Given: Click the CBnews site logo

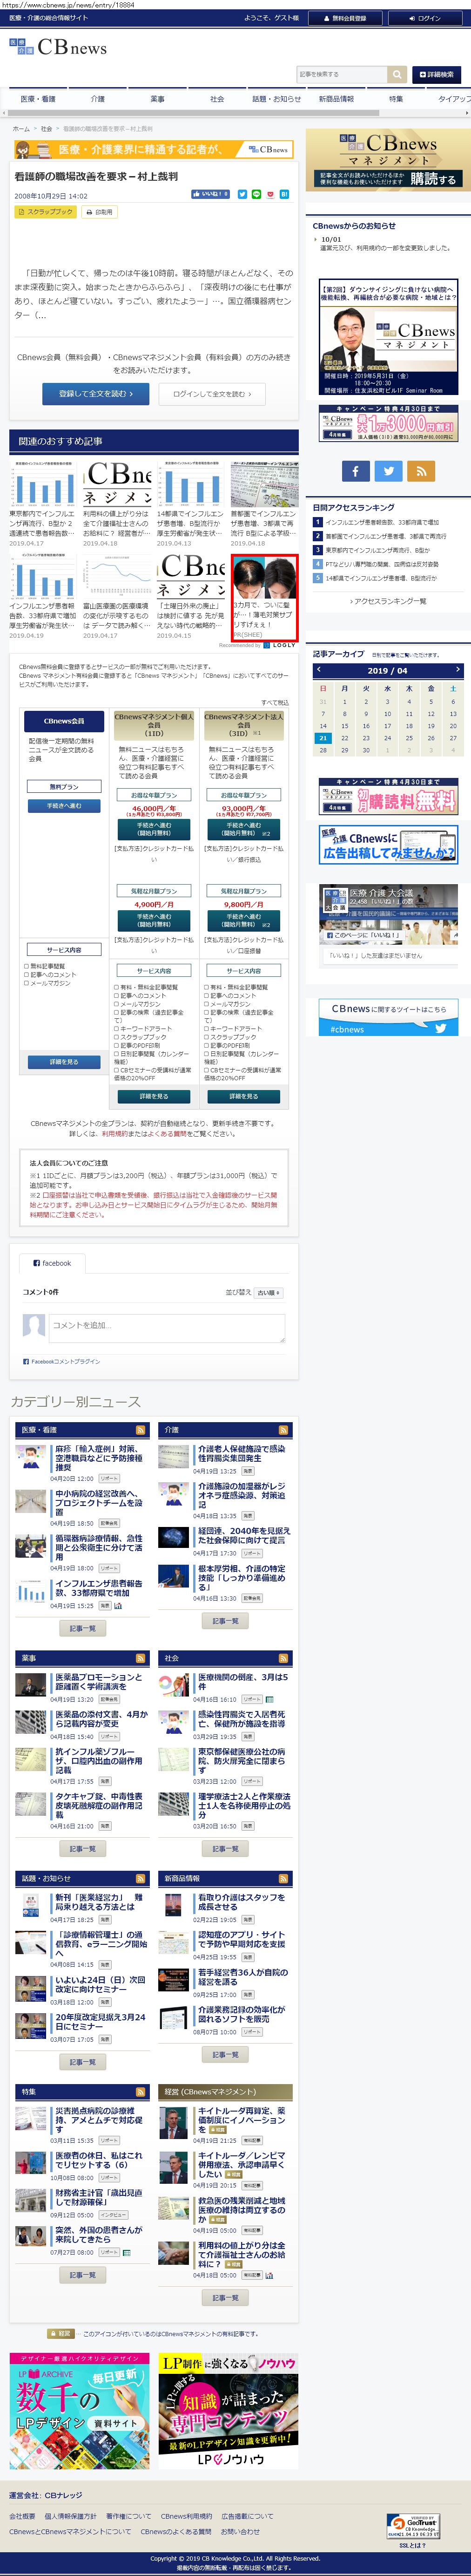Looking at the screenshot, I should [x=58, y=47].
